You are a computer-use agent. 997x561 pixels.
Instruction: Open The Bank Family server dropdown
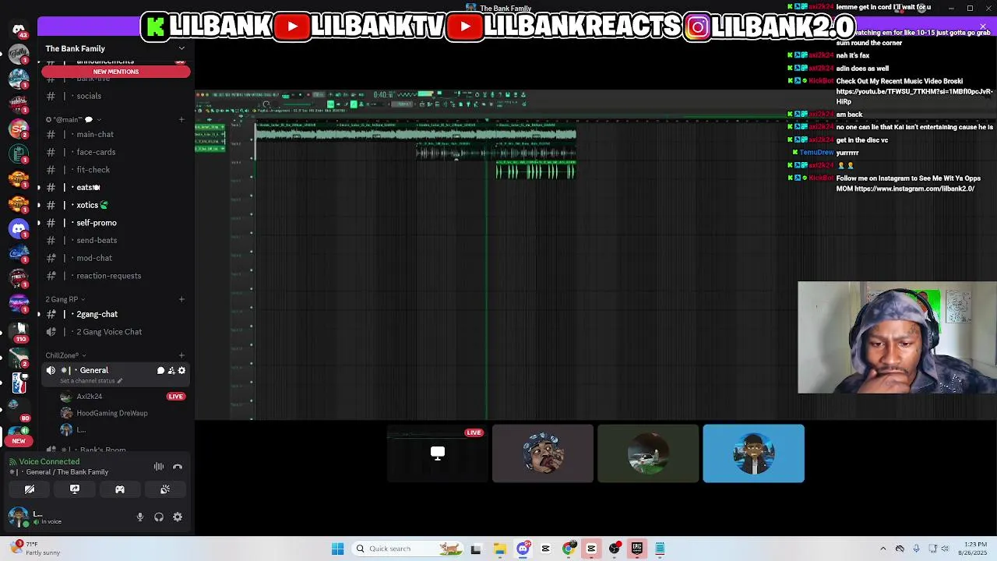[x=115, y=48]
